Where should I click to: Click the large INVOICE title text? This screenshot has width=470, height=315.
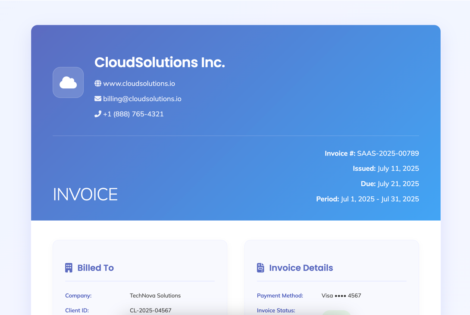(85, 194)
